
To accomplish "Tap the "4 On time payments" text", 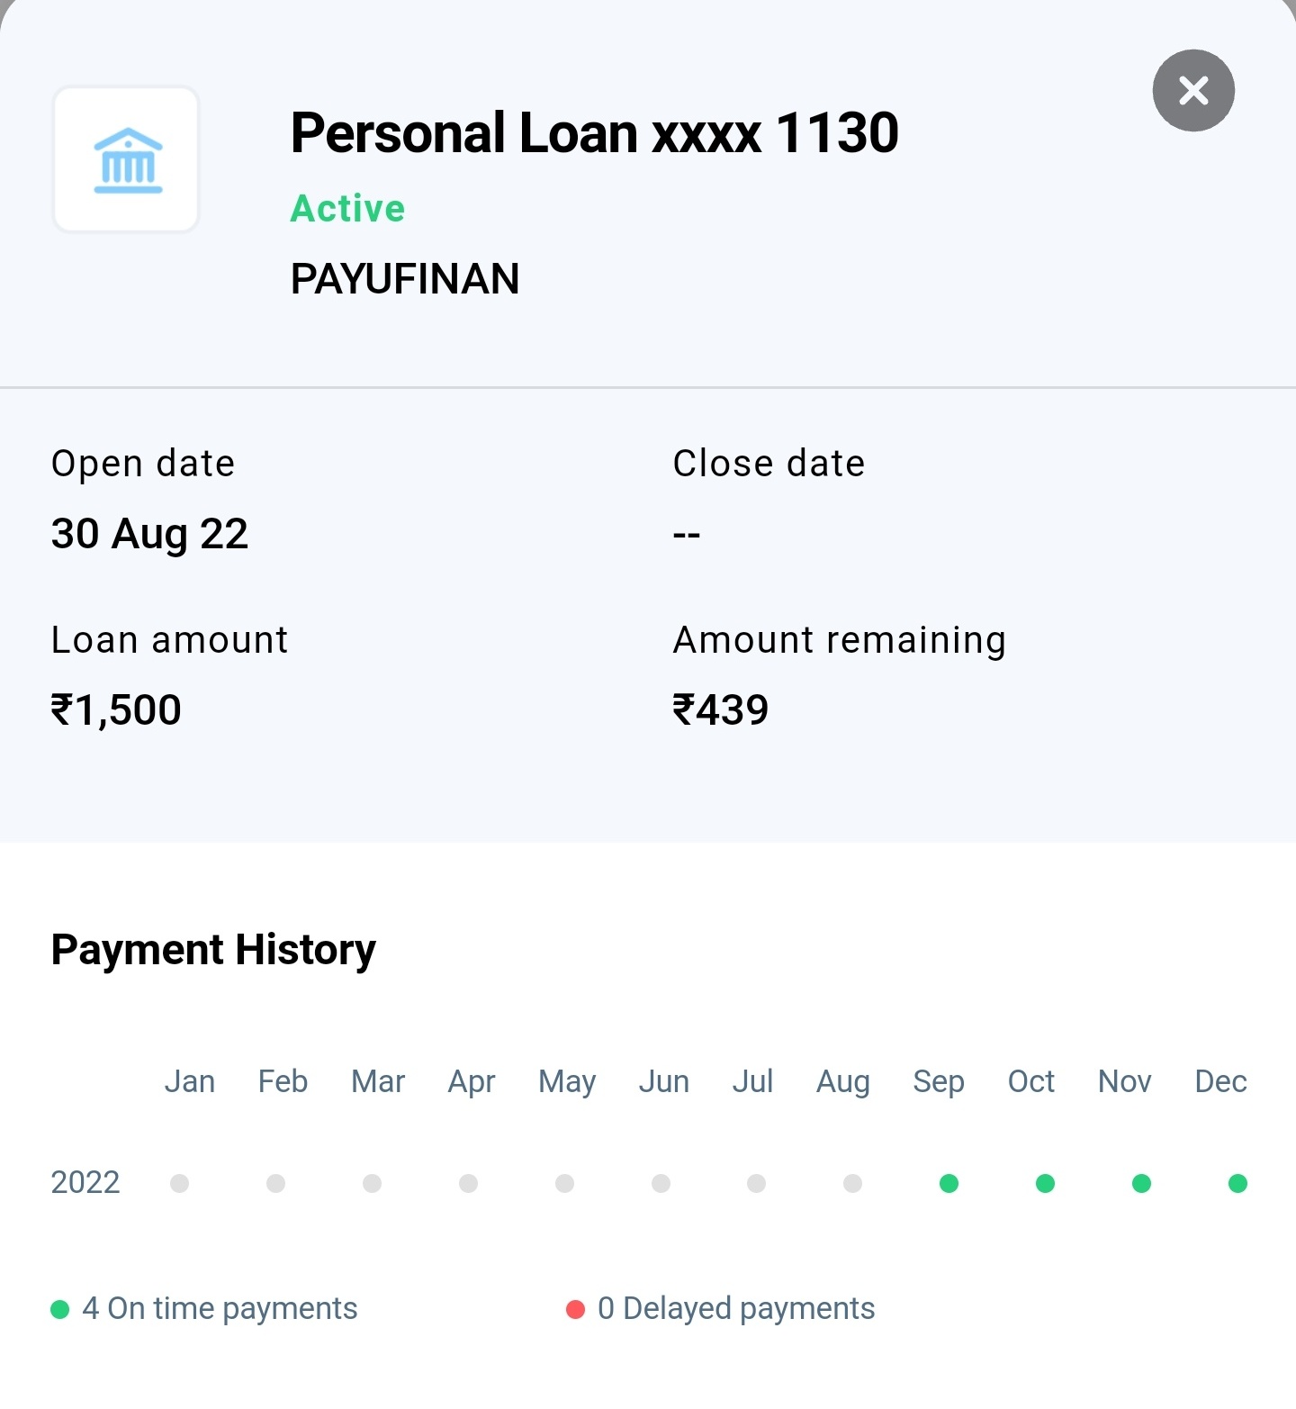I will pos(220,1308).
